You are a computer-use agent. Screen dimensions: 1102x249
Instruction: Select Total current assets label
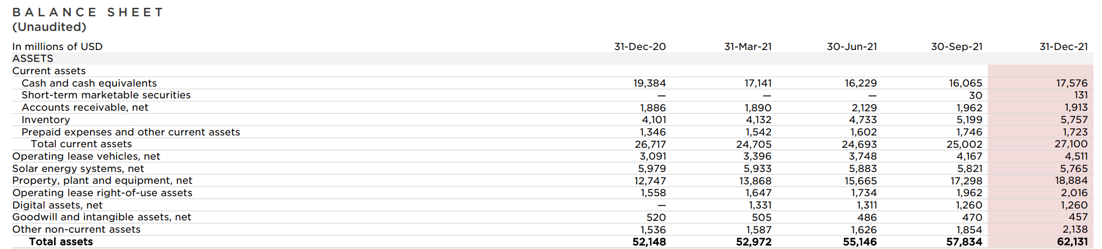point(81,144)
